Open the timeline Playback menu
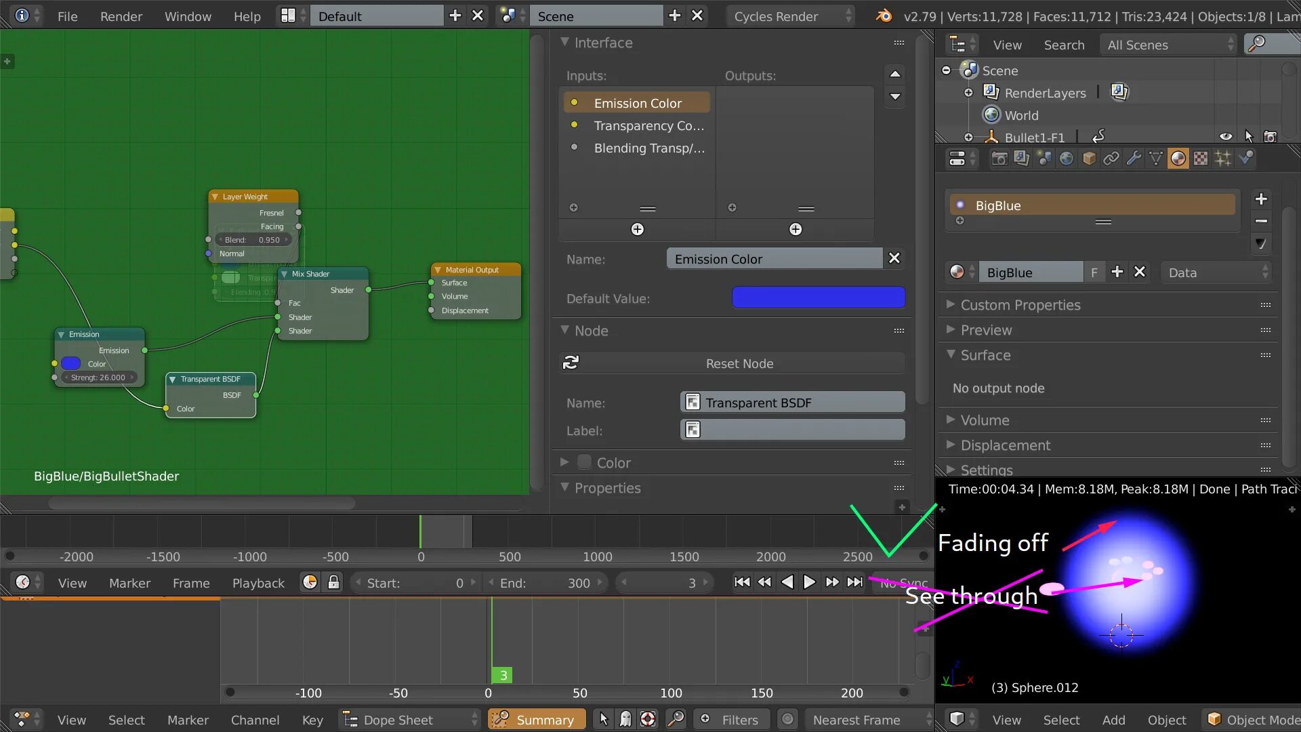Screen dimensions: 1301x732 [258, 583]
